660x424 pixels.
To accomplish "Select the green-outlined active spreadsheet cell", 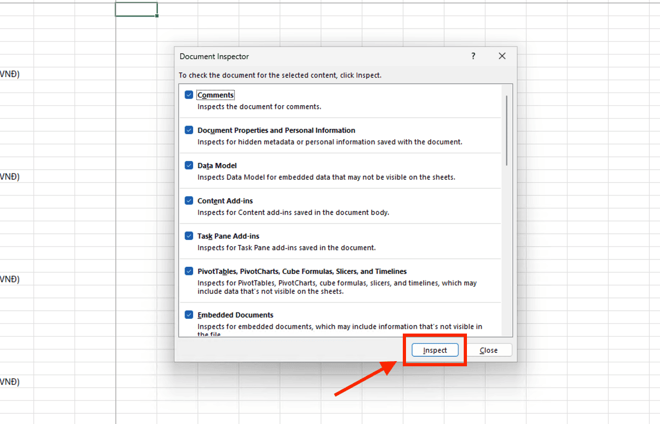I will pyautogui.click(x=136, y=10).
